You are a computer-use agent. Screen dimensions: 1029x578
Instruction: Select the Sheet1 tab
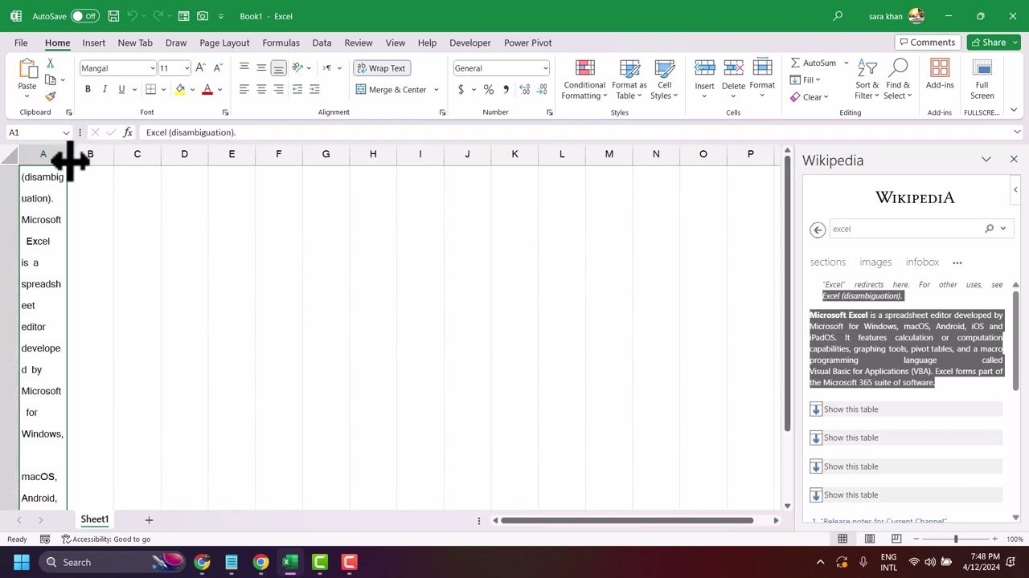pyautogui.click(x=94, y=519)
